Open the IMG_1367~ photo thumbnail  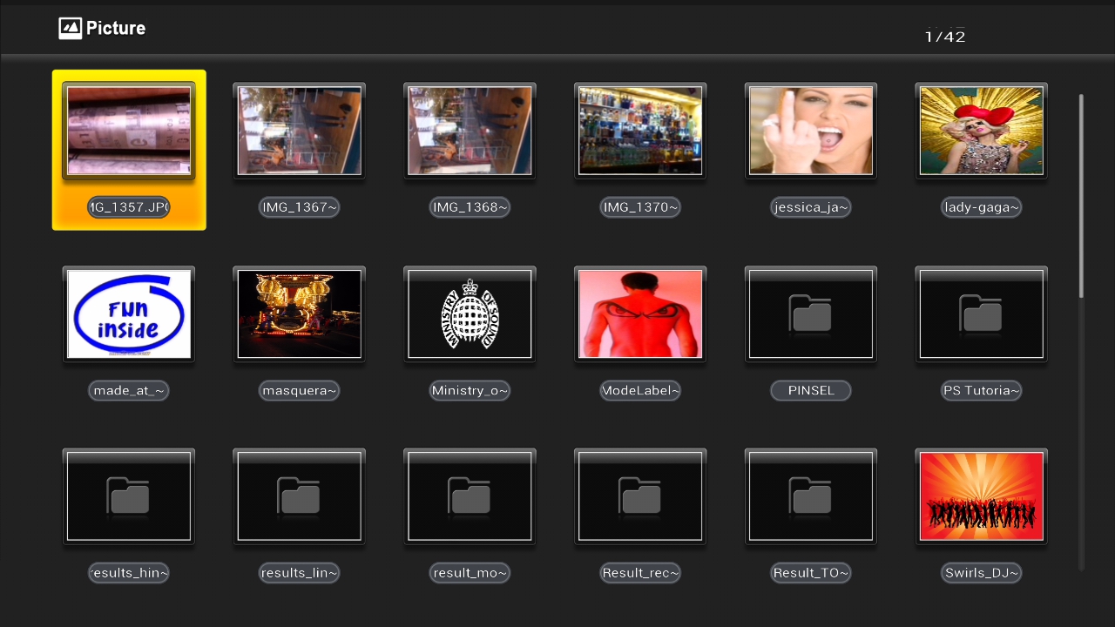coord(299,131)
